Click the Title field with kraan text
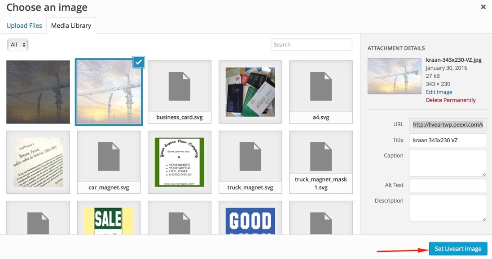This screenshot has height=259, width=492. [x=448, y=140]
